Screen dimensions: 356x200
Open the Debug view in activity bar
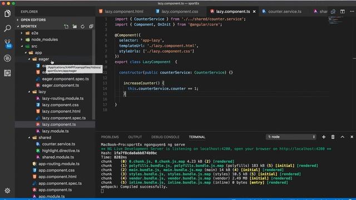pyautogui.click(x=7, y=58)
